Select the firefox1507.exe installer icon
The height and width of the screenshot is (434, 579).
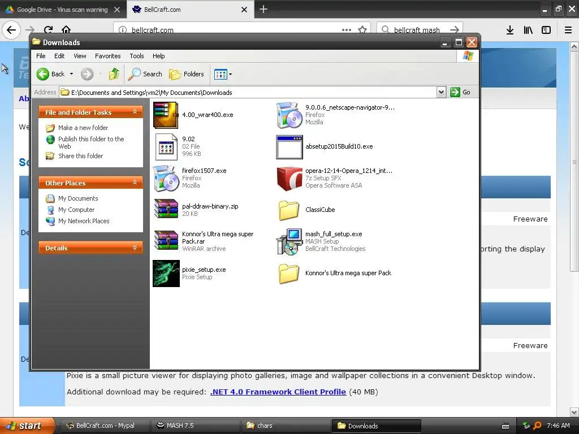point(166,178)
